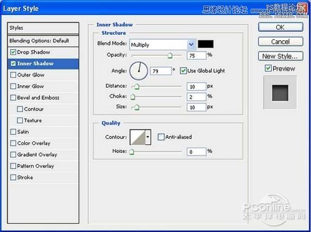Toggle Use Global Light checkbox
This screenshot has height=232, width=311.
point(183,71)
